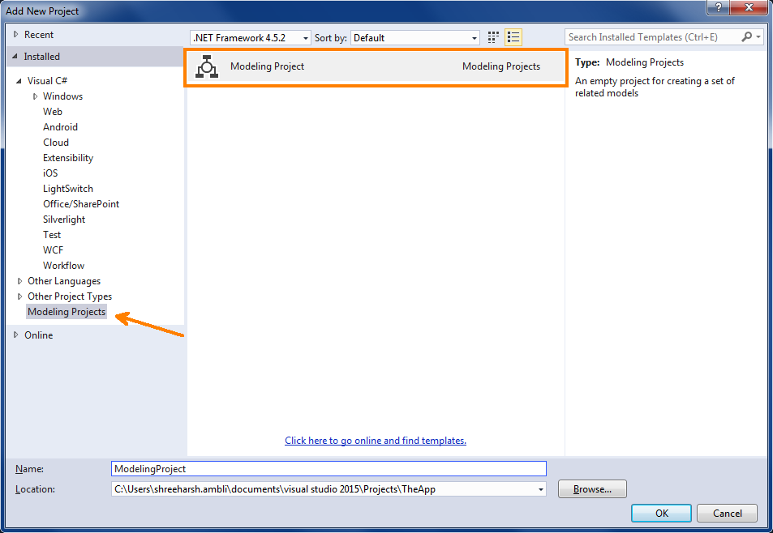The height and width of the screenshot is (533, 773).
Task: Open the search options dropdown arrow
Action: [758, 37]
